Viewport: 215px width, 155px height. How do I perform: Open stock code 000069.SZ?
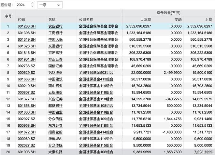(26, 139)
